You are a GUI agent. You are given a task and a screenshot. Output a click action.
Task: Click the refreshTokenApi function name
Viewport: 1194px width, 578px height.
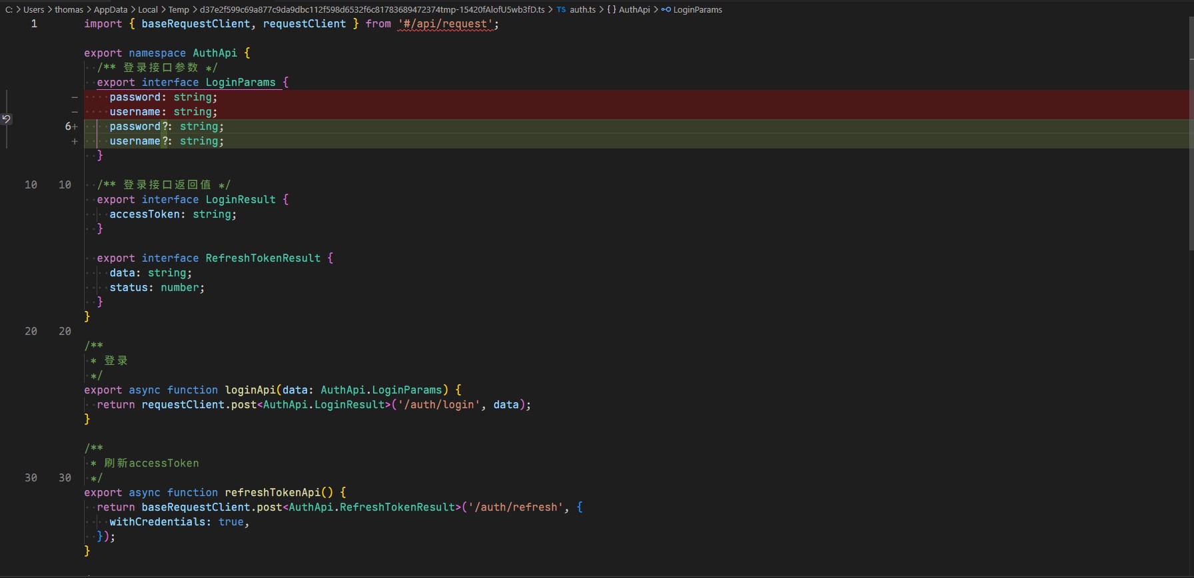(x=273, y=493)
